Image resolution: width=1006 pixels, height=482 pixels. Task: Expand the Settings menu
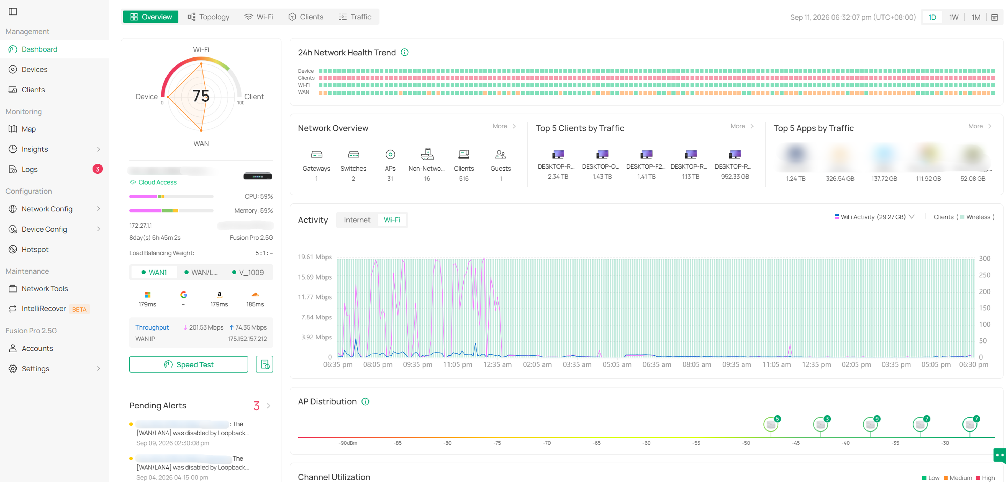pyautogui.click(x=54, y=369)
